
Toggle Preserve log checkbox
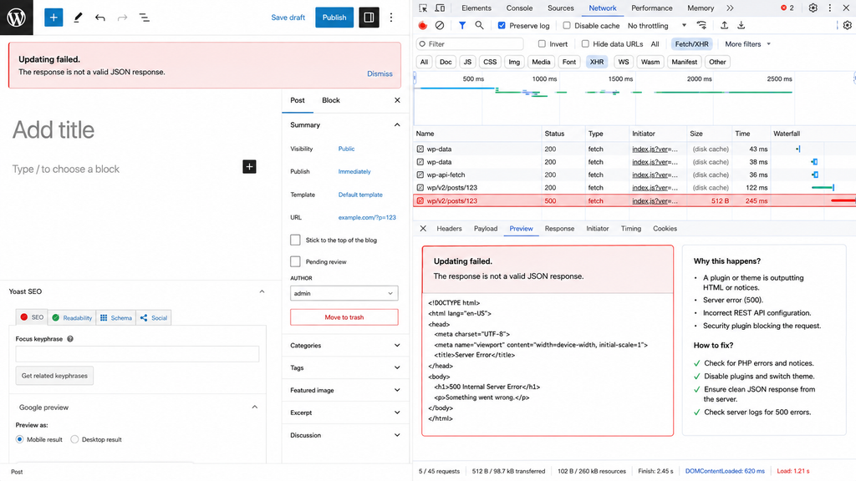[502, 26]
